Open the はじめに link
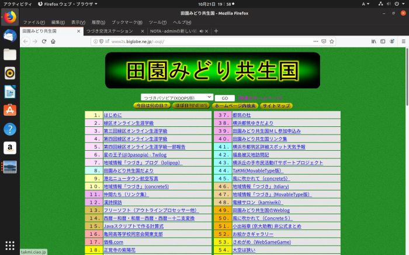Screen dimensions: 409x255 (113, 115)
